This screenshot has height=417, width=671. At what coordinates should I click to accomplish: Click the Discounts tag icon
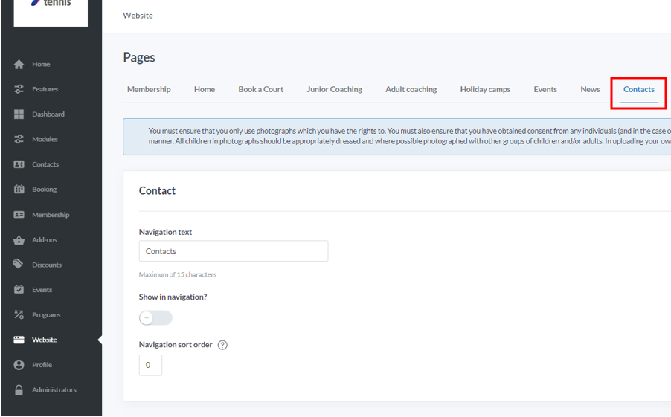point(18,264)
